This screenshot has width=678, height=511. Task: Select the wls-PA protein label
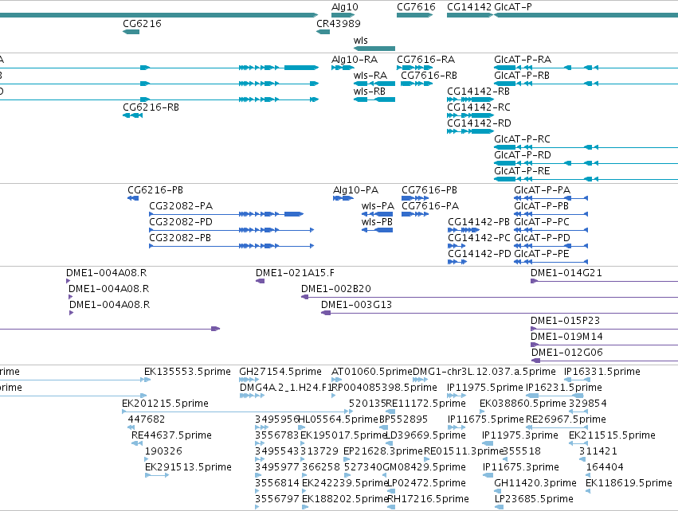[378, 206]
